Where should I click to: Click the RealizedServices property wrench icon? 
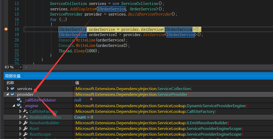pos(25,117)
